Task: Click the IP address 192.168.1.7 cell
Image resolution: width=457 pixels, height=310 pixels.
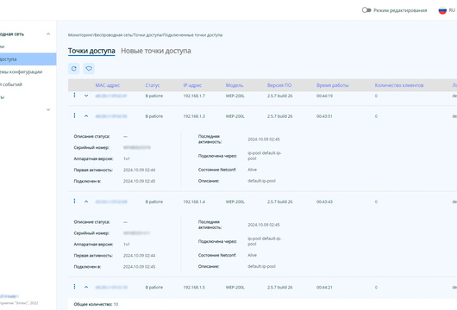Action: click(194, 96)
